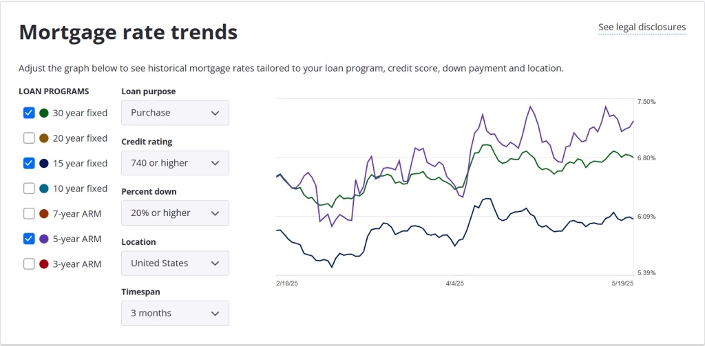Screen dimensions: 705x346
Task: Open the Loan purpose dropdown
Action: tap(175, 113)
